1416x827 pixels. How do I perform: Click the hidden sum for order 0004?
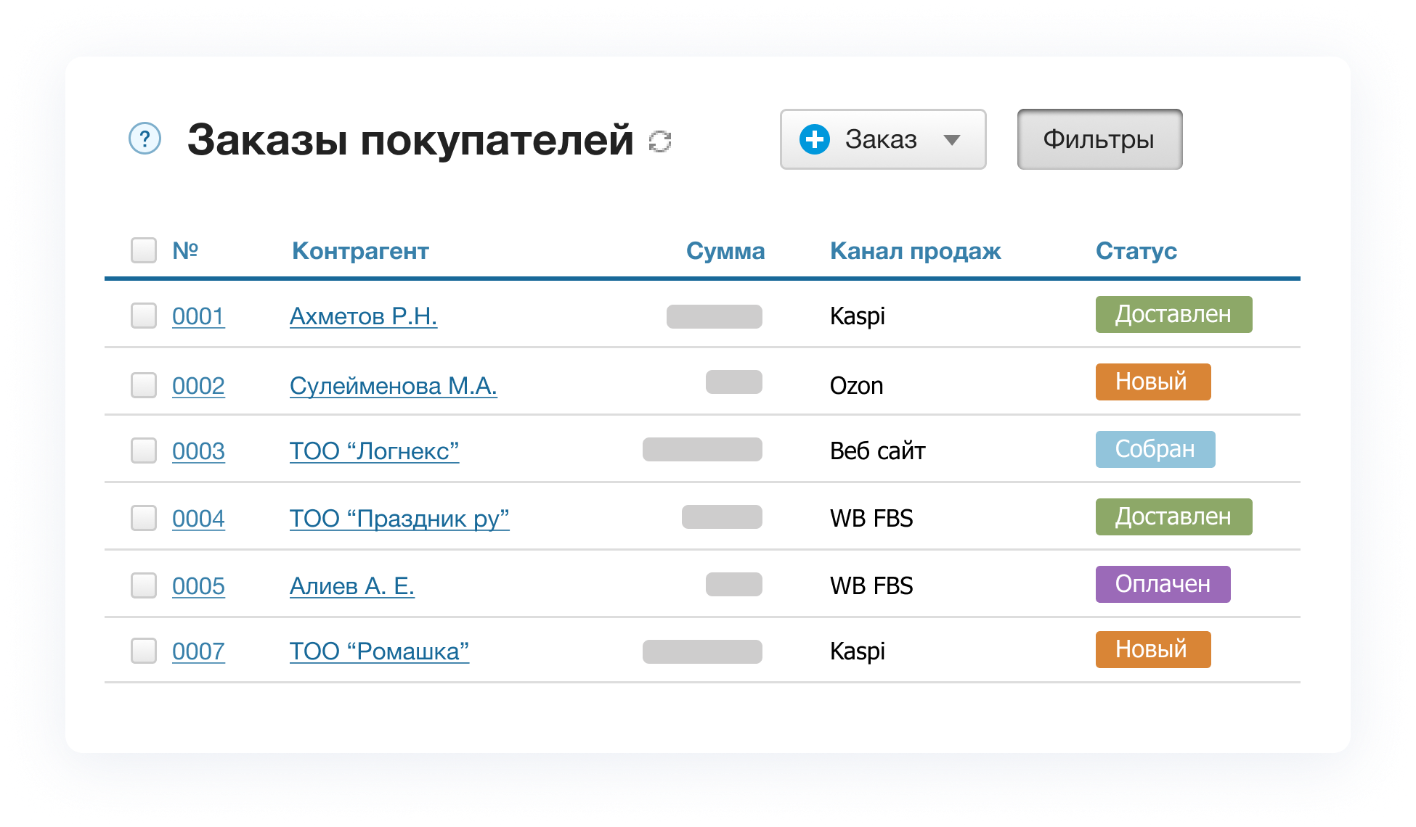click(722, 517)
